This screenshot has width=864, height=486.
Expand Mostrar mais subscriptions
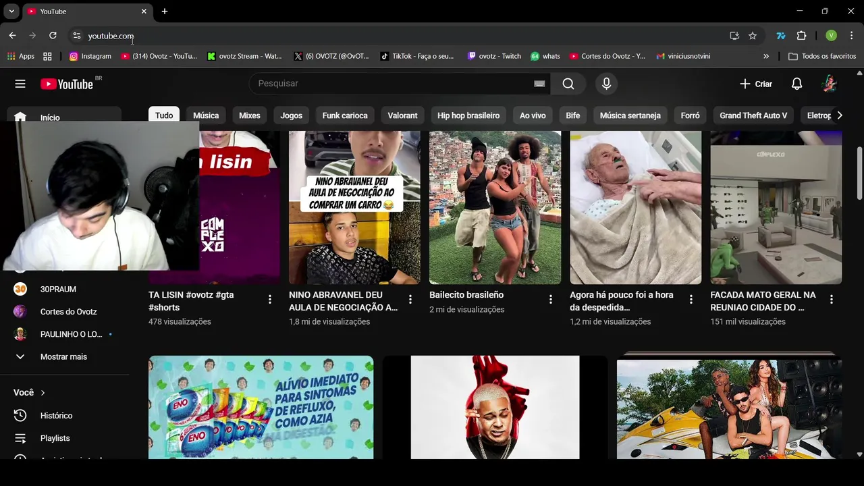(64, 356)
